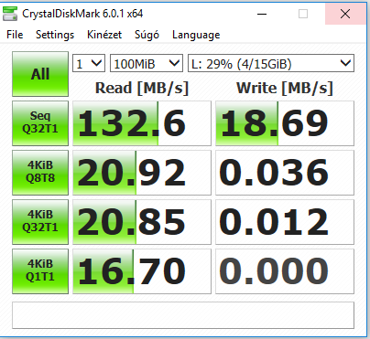Run all benchmarks with the All button
Screen dimensions: 370x339
tap(40, 74)
